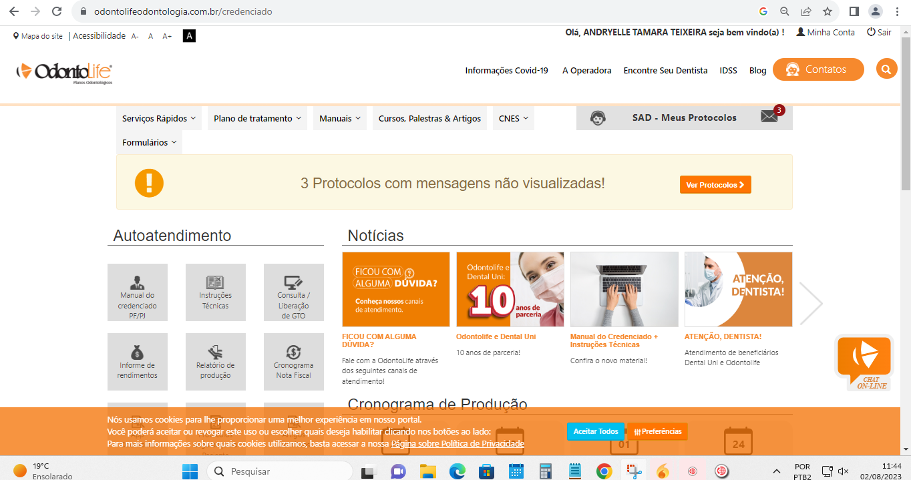Image resolution: width=911 pixels, height=480 pixels.
Task: Click the 10 anos de parceria thumbnail
Action: [510, 289]
